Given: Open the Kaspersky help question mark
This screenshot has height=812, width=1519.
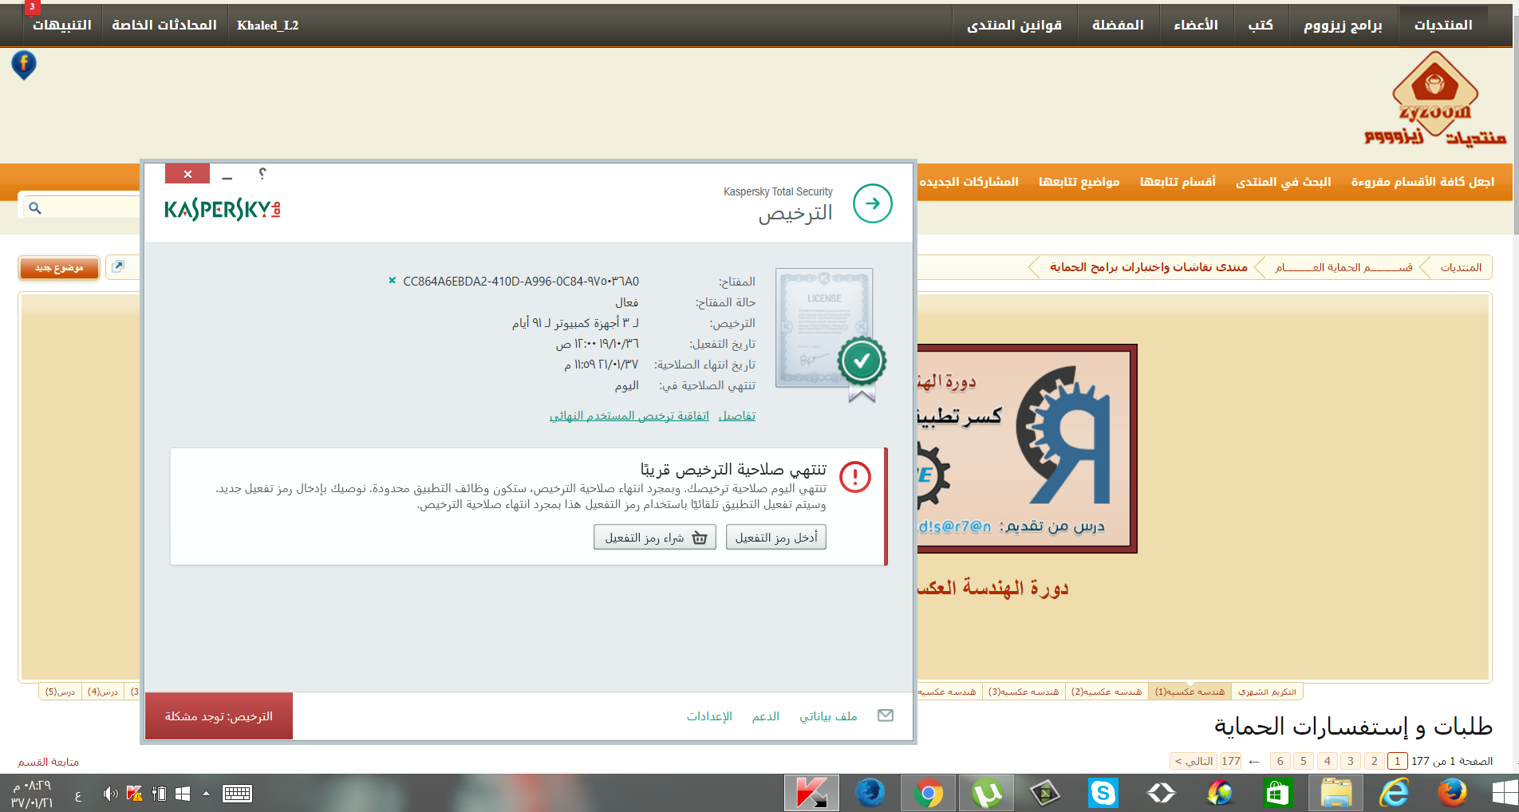Looking at the screenshot, I should point(262,174).
